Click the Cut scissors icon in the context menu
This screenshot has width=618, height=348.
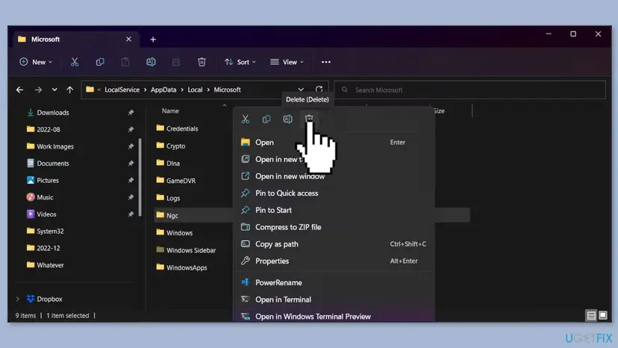246,119
